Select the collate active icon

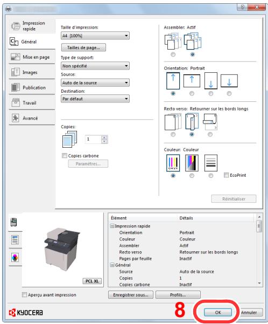(192, 42)
